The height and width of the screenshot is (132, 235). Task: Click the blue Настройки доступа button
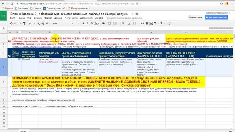coord(216,17)
